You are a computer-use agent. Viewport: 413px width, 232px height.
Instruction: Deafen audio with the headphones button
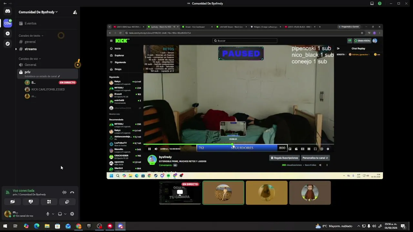tap(60, 214)
